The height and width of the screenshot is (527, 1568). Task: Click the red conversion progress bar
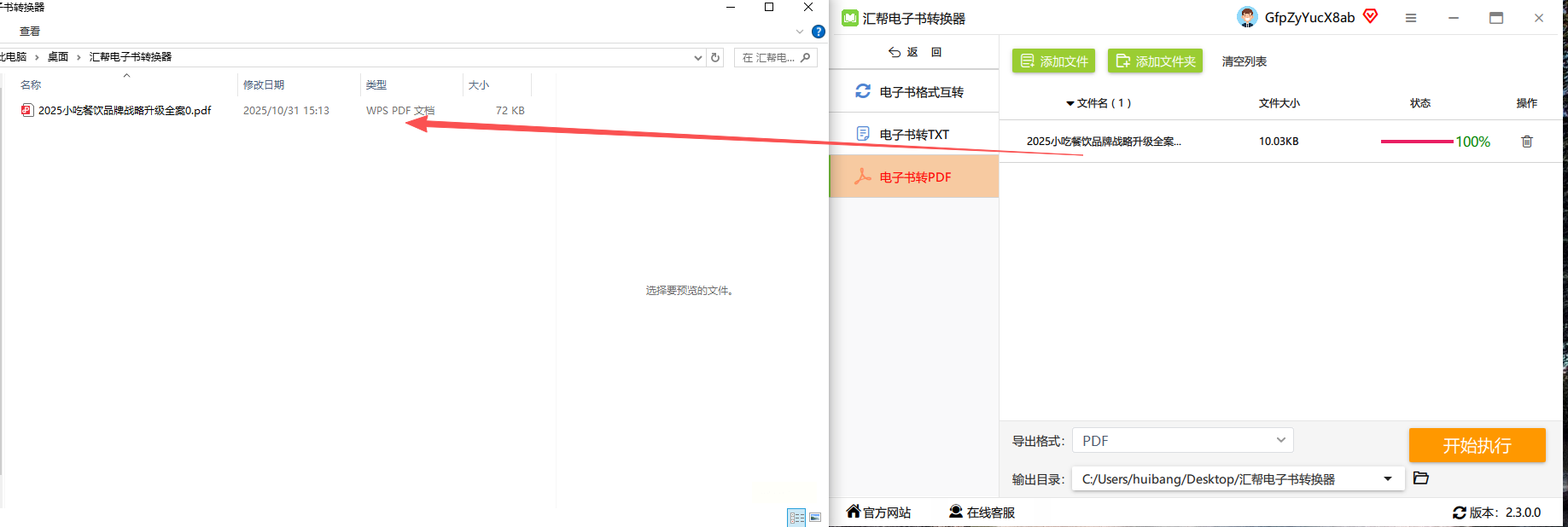click(x=1417, y=142)
